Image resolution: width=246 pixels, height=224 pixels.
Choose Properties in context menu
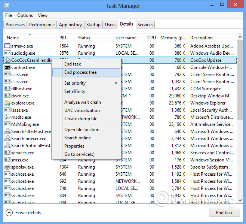[x=86, y=146]
